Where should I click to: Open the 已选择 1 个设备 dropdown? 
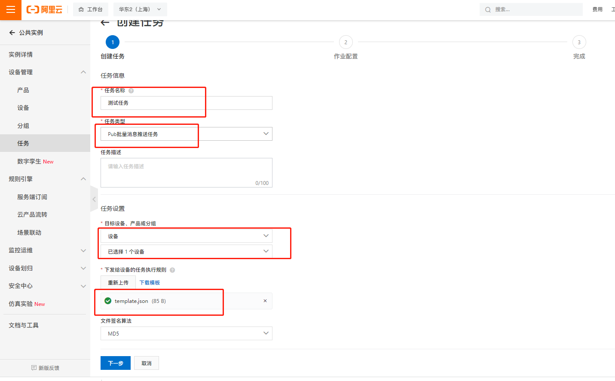coord(187,251)
